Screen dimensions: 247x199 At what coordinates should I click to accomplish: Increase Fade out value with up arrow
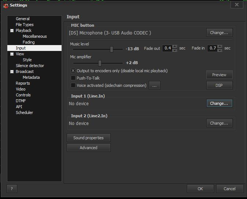tap(175, 47)
